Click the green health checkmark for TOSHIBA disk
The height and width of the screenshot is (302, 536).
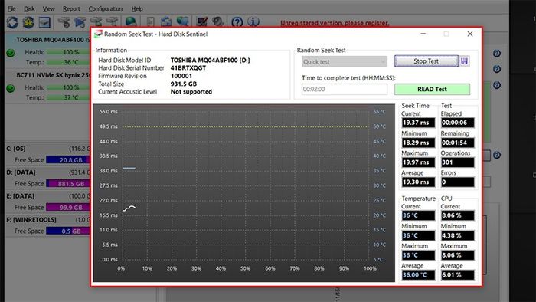[11, 54]
